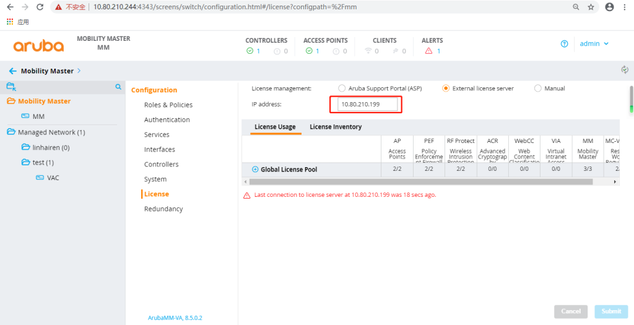Click the Mobility Master breadcrumb link
The width and height of the screenshot is (634, 325).
[47, 71]
